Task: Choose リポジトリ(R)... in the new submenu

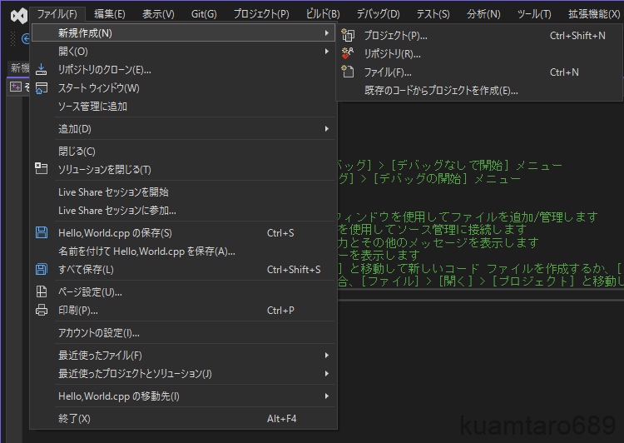Action: coord(480,54)
